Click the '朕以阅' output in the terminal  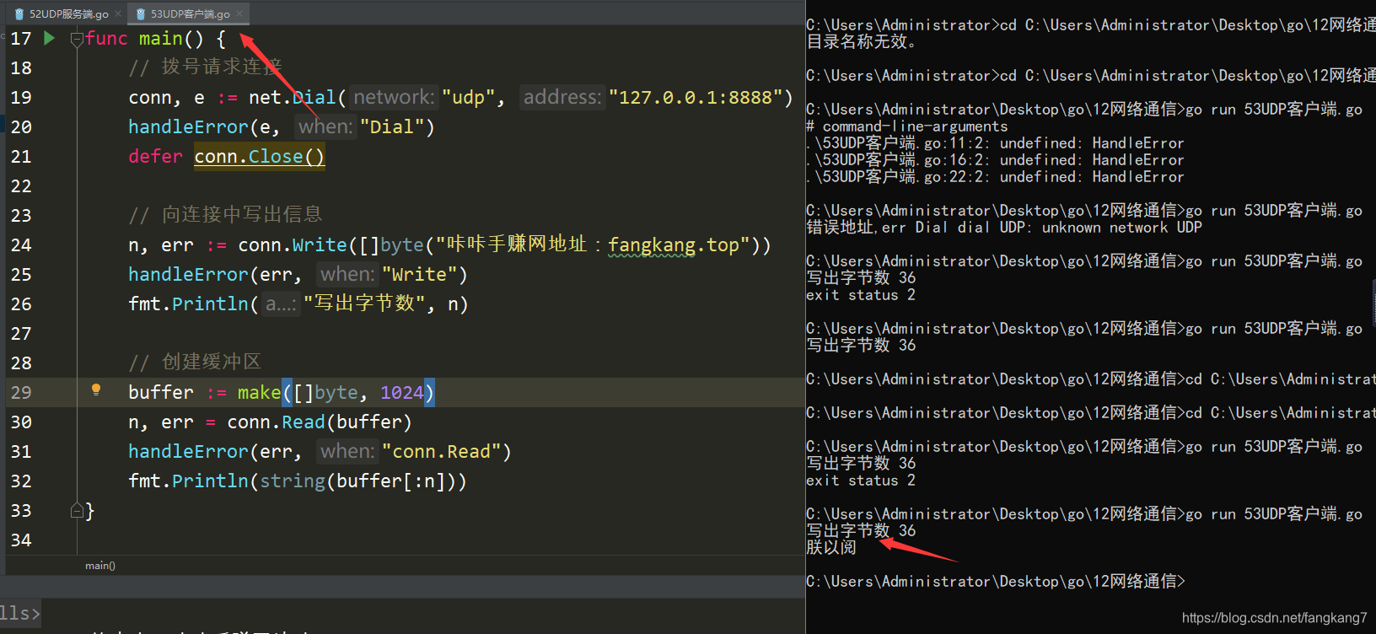click(831, 547)
